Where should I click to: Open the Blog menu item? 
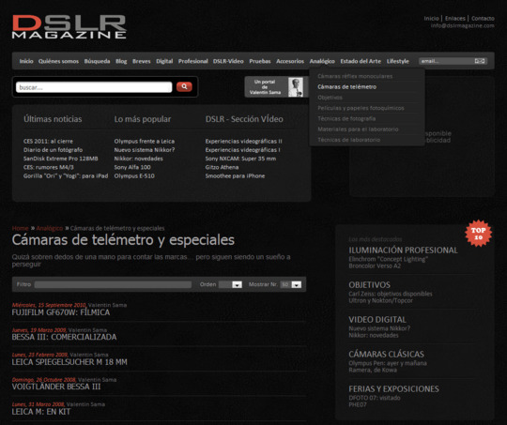[x=121, y=61]
